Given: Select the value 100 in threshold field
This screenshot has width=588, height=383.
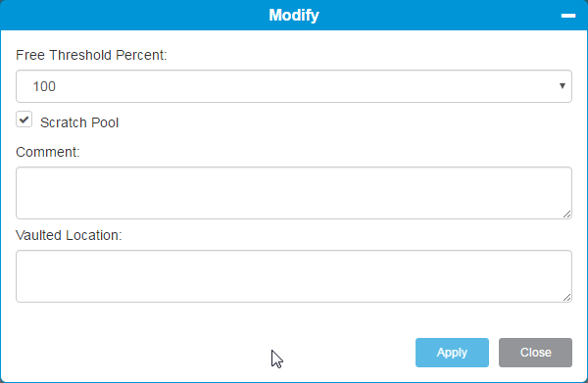Looking at the screenshot, I should 44,86.
